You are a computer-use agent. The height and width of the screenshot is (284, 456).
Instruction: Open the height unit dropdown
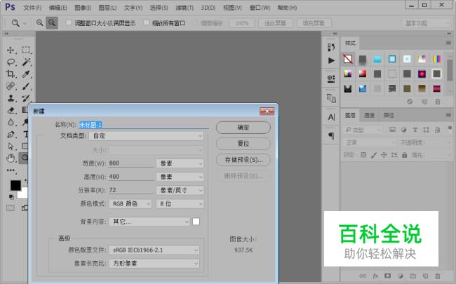click(x=180, y=177)
